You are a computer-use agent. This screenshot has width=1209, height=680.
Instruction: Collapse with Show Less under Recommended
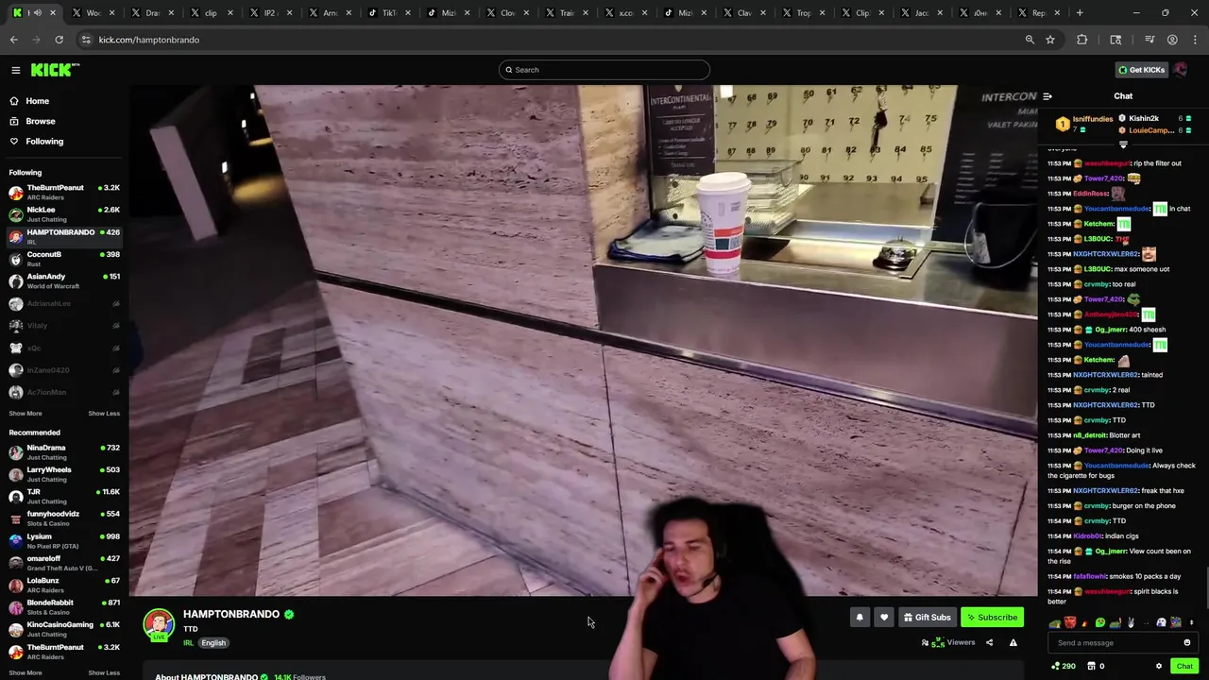pyautogui.click(x=104, y=672)
